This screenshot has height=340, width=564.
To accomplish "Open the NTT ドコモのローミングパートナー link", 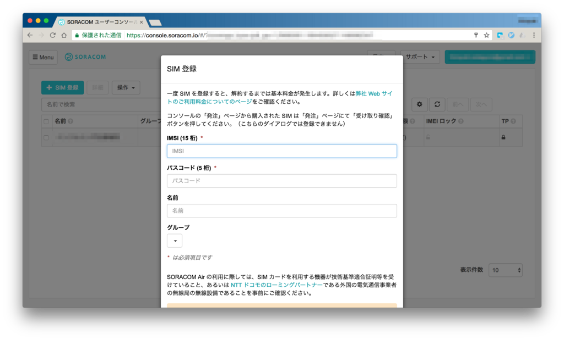I will click(x=276, y=285).
